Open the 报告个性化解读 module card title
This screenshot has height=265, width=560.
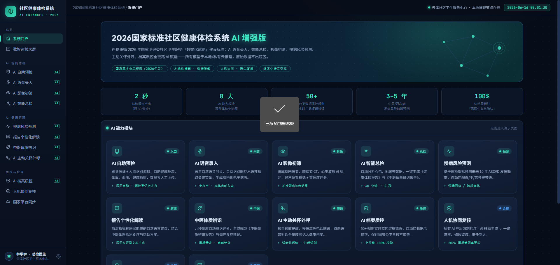(x=127, y=220)
